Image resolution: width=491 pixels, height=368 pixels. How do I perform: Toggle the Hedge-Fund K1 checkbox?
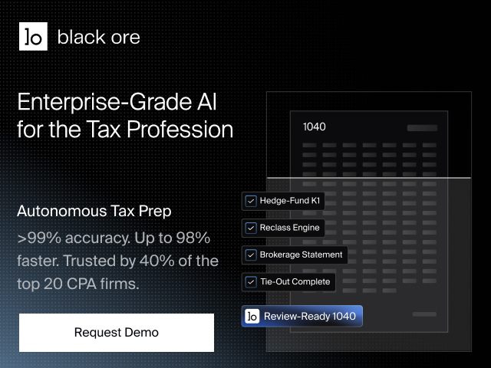pos(251,201)
